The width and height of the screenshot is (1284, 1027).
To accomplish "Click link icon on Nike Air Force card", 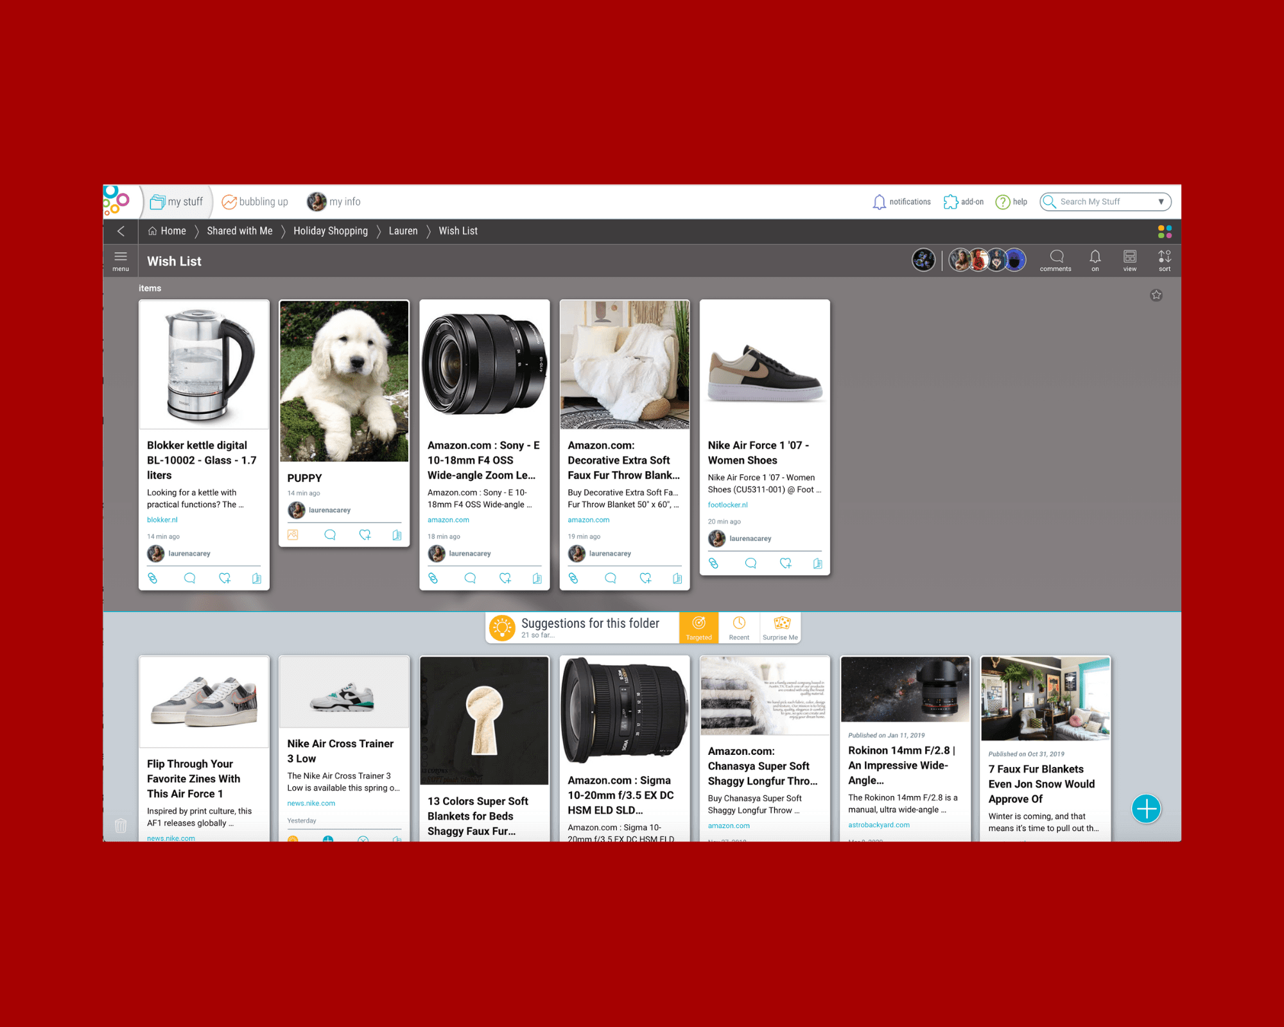I will tap(713, 564).
